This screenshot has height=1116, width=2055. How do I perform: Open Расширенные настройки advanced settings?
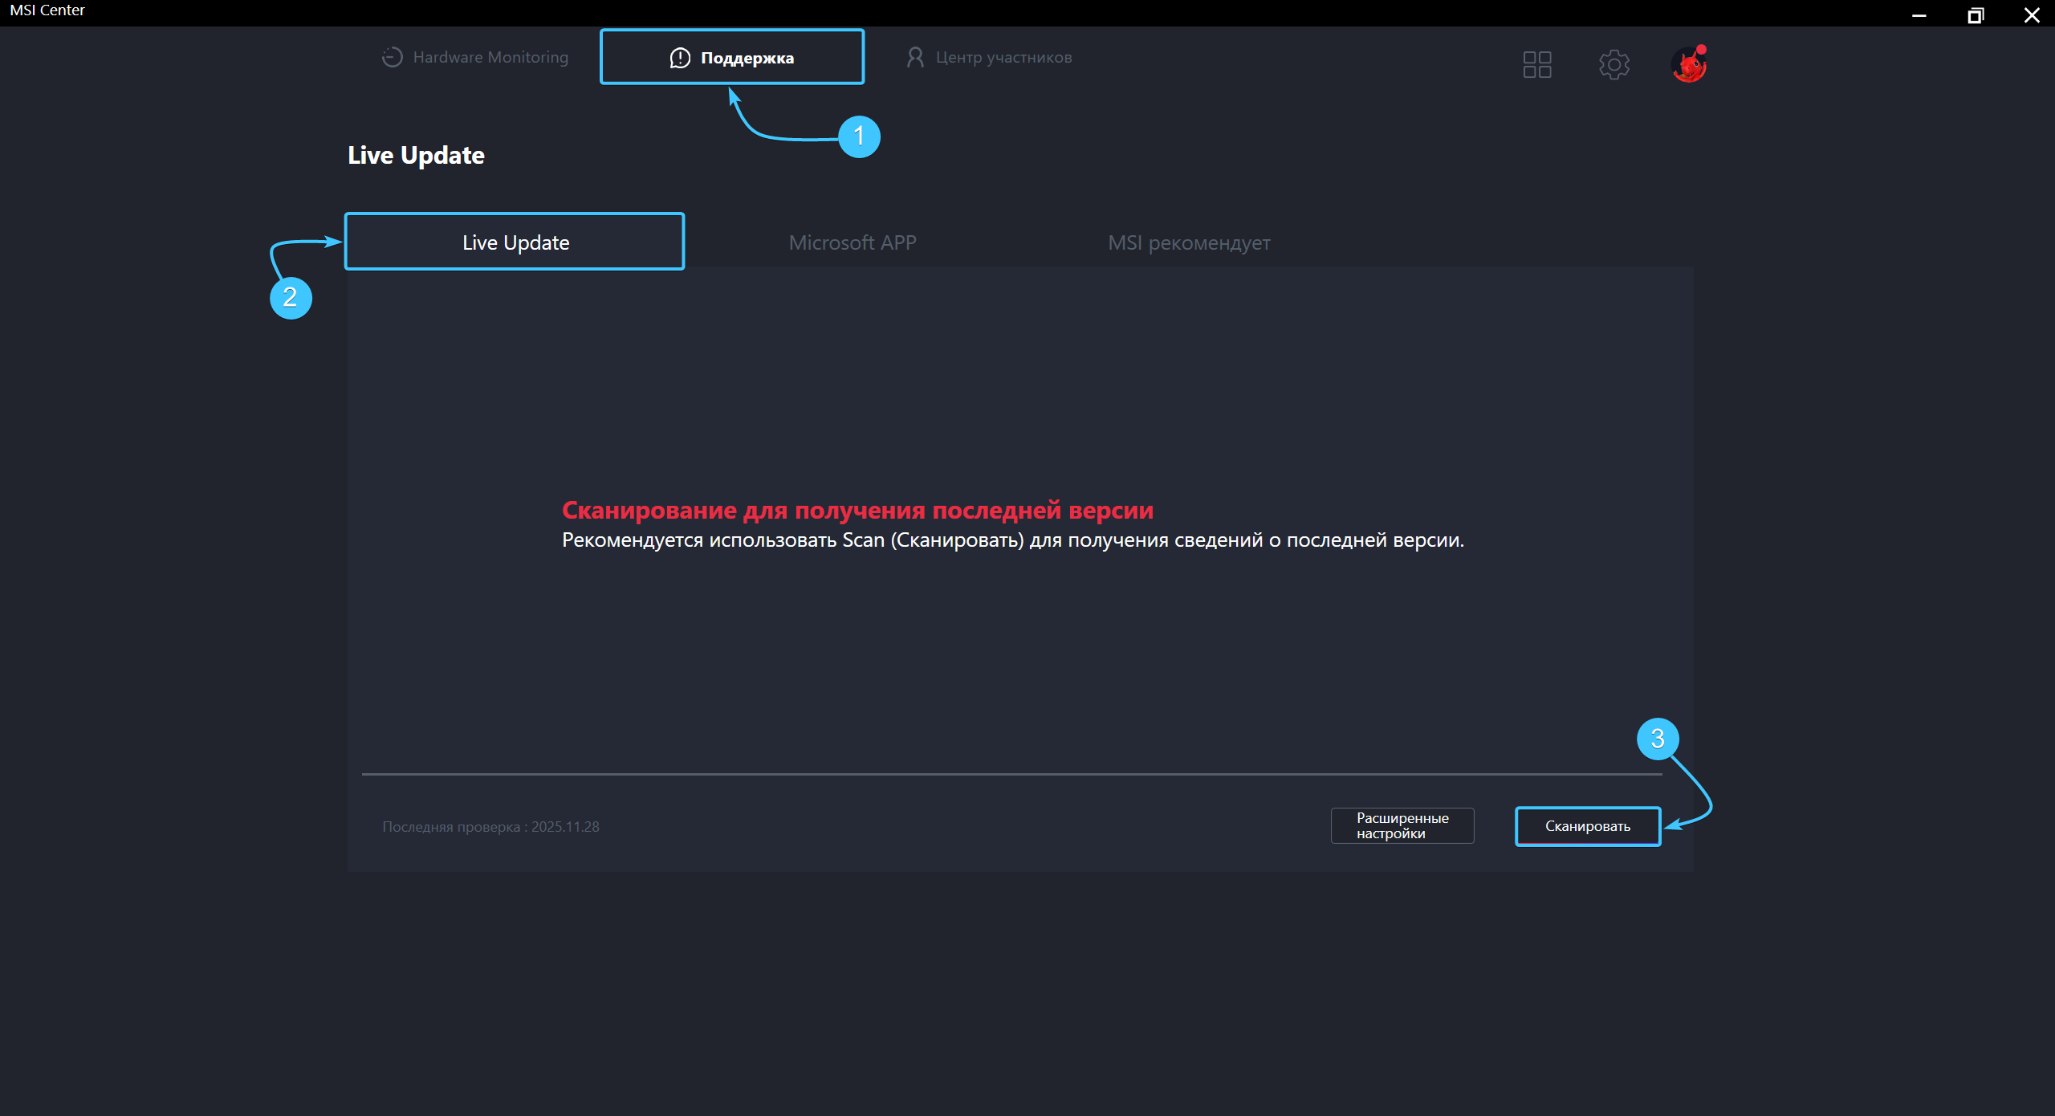click(x=1402, y=825)
